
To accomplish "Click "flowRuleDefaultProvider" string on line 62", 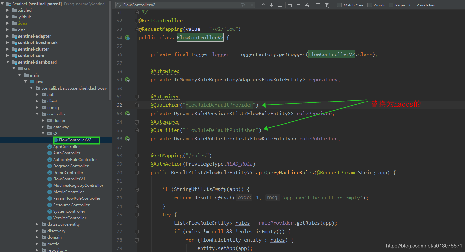I will tap(219, 105).
